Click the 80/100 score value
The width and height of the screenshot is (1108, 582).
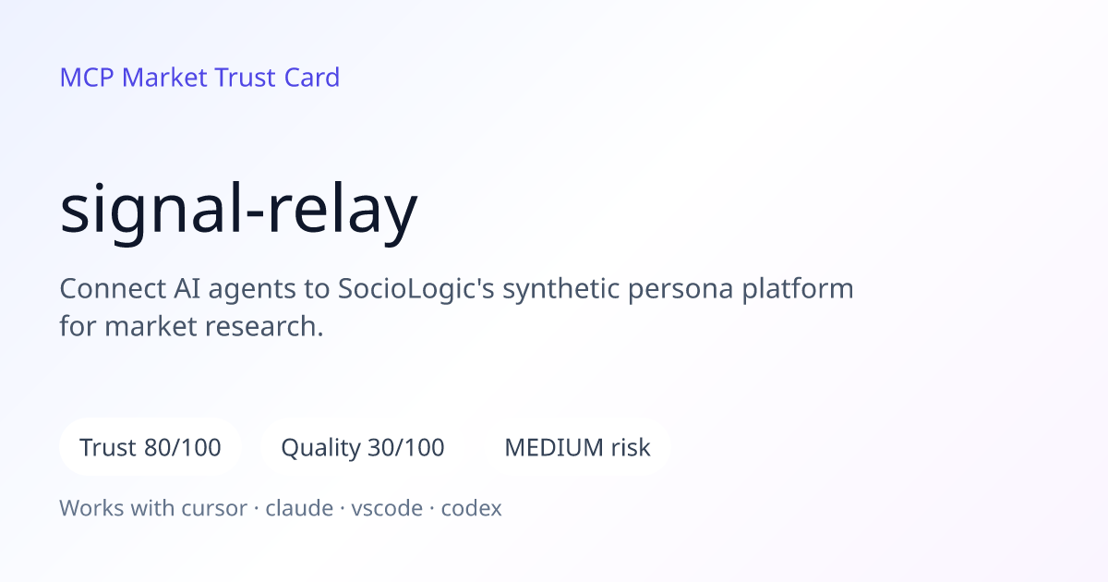tap(183, 447)
